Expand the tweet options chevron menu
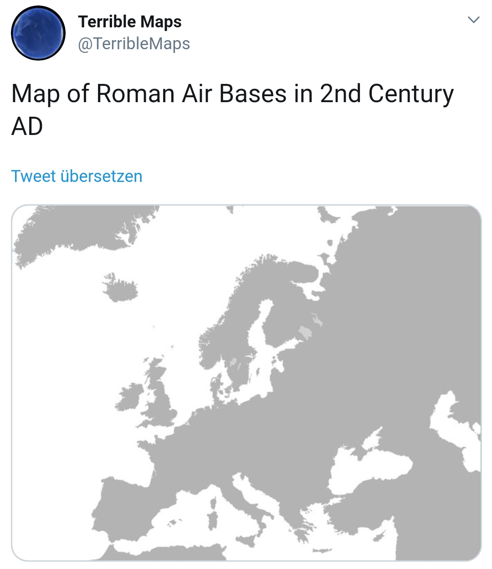The image size is (492, 569). pos(474,20)
